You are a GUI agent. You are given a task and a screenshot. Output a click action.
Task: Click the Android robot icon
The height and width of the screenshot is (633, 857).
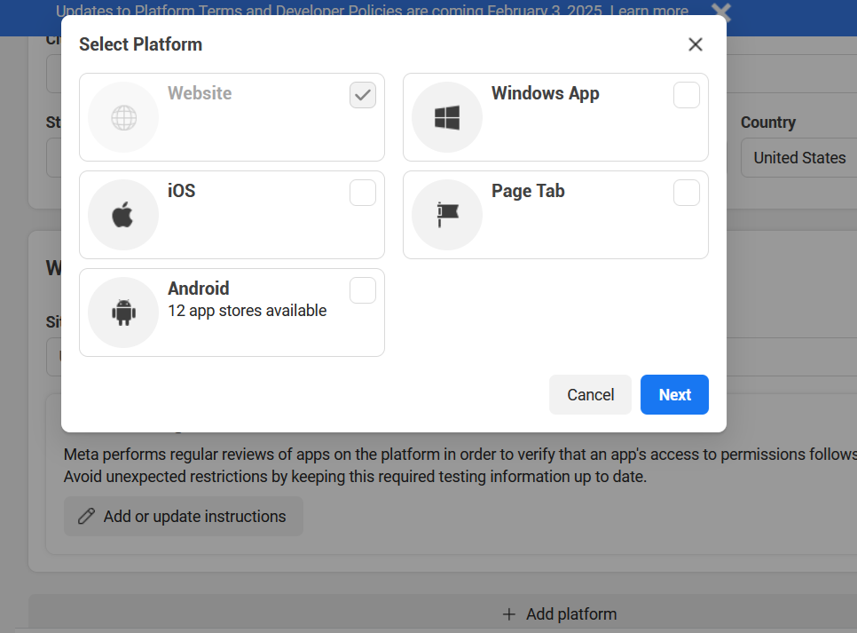pyautogui.click(x=123, y=313)
